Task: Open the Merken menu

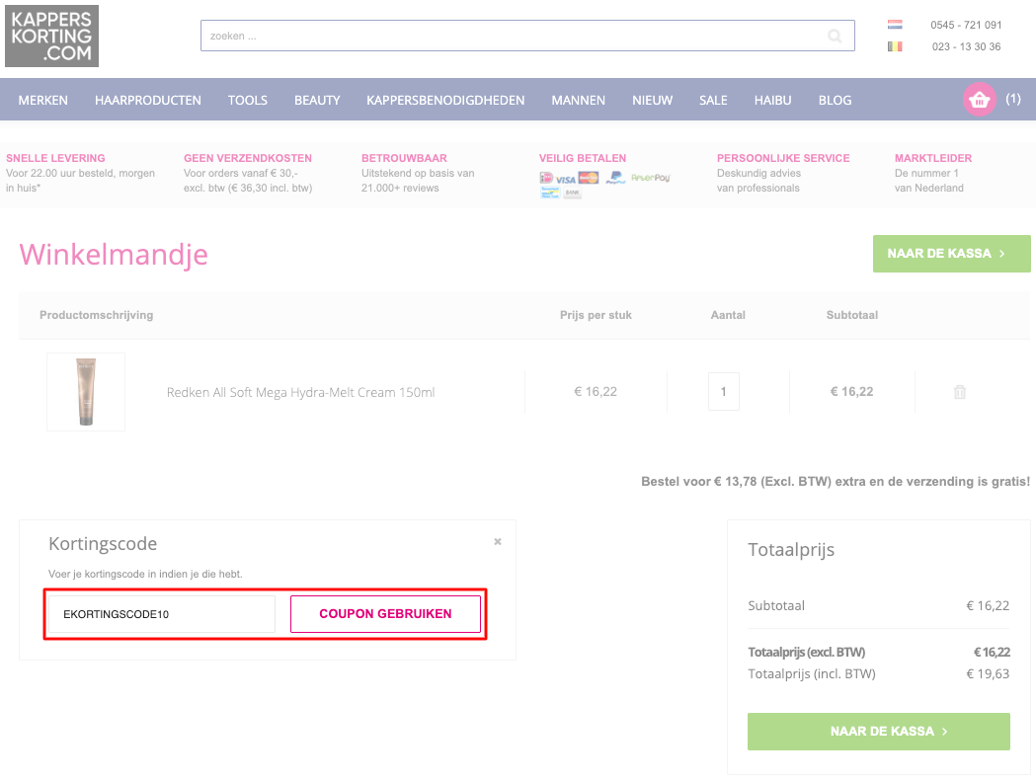Action: [42, 101]
